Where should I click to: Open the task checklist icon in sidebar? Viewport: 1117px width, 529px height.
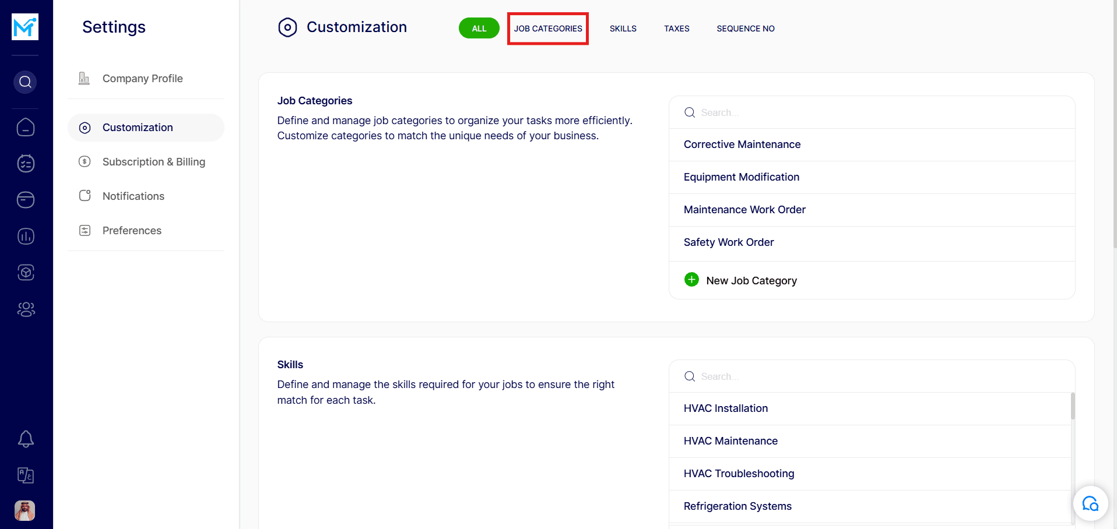pos(26,164)
